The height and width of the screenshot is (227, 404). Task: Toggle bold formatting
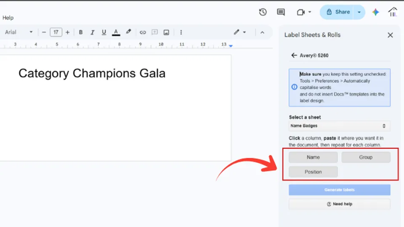(x=81, y=32)
